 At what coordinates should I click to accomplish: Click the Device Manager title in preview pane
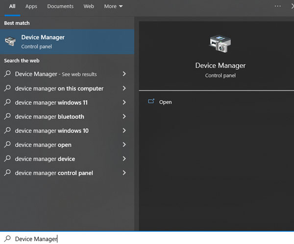pyautogui.click(x=220, y=66)
